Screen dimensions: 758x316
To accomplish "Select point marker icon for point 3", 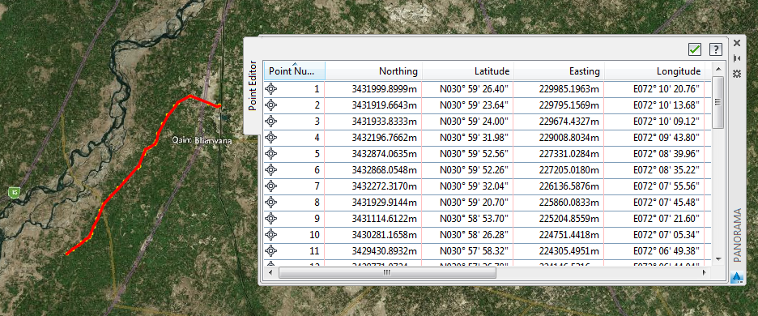I will tap(271, 122).
